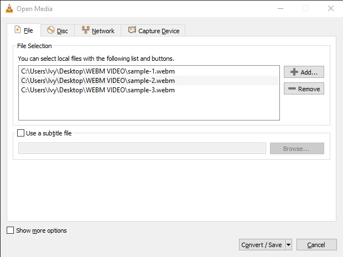Image resolution: width=343 pixels, height=257 pixels.
Task: Select sample-3.webm in the file list
Action: click(149, 90)
